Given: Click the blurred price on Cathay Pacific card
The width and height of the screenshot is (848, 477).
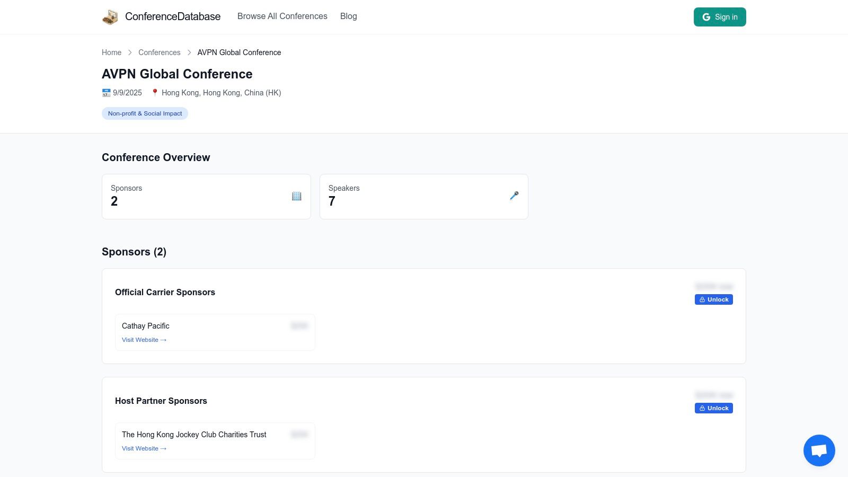Looking at the screenshot, I should click(x=299, y=326).
